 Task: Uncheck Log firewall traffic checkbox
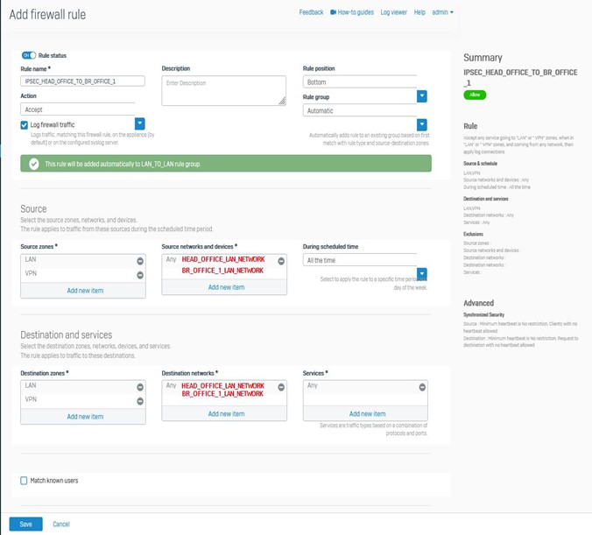(25, 125)
